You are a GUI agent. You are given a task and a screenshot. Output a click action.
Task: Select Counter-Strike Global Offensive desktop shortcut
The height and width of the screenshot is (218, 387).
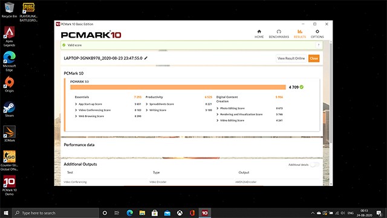coord(10,160)
